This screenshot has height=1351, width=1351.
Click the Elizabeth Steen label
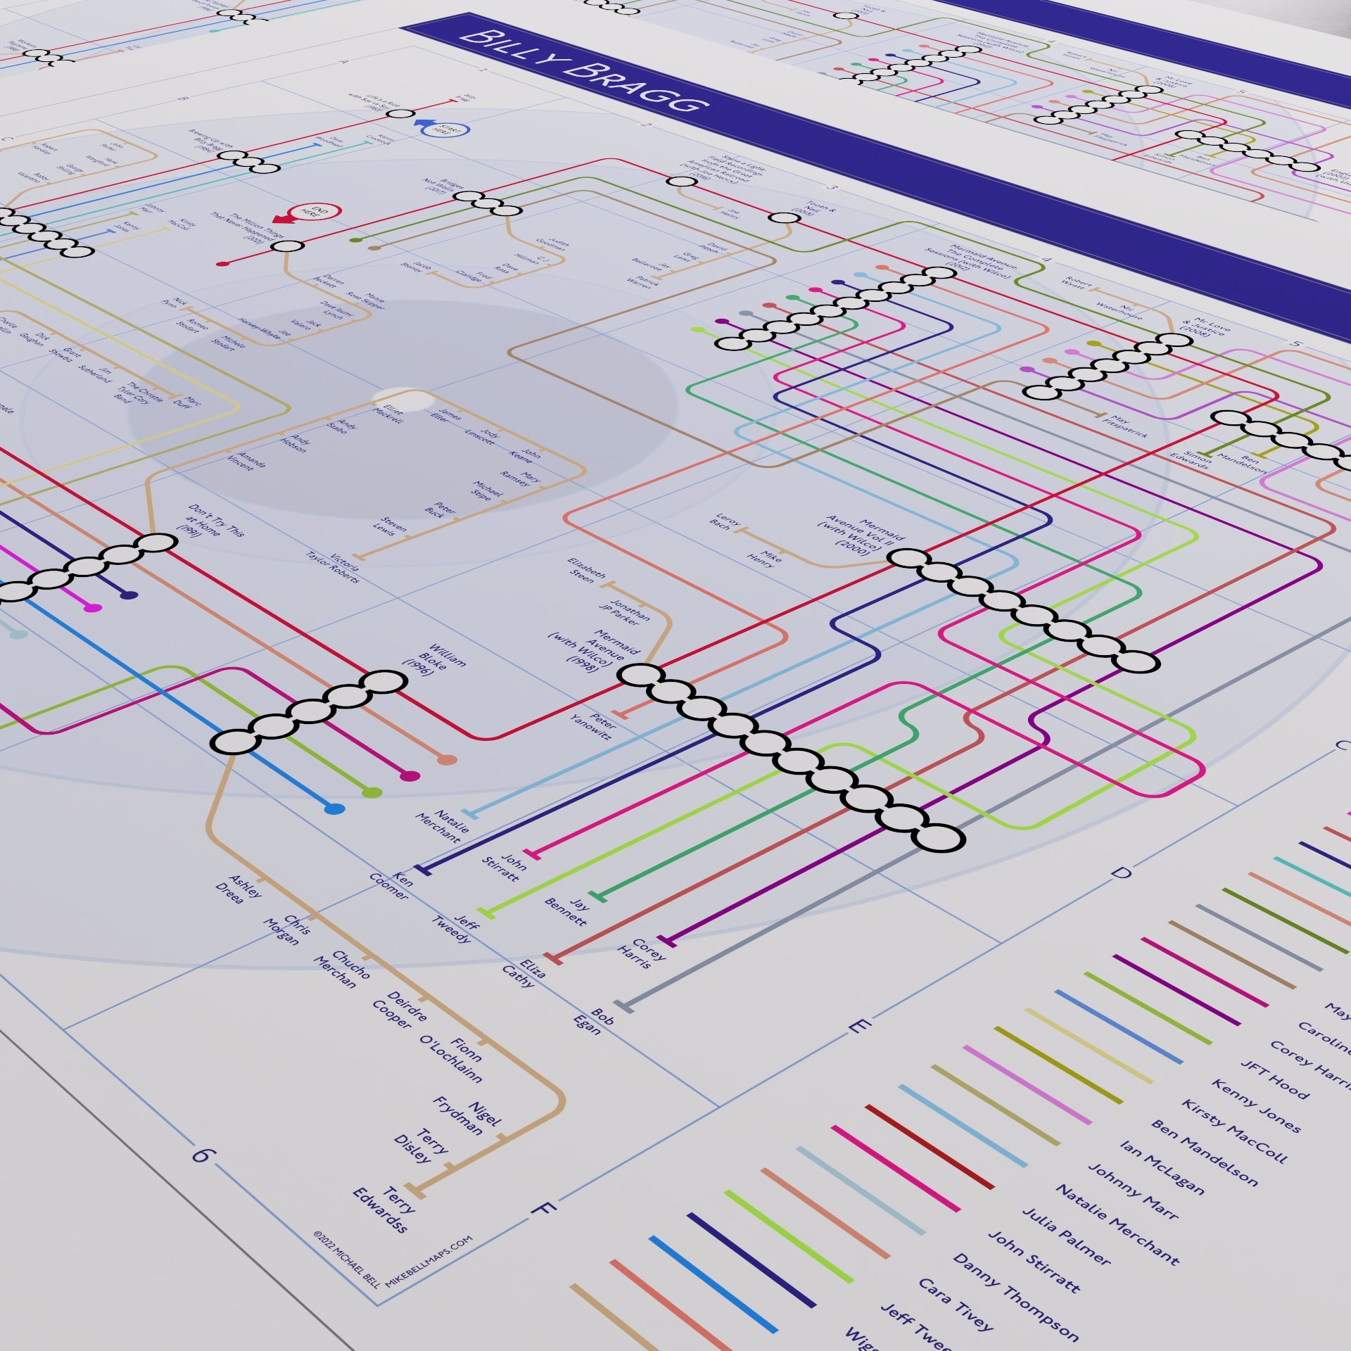586,570
